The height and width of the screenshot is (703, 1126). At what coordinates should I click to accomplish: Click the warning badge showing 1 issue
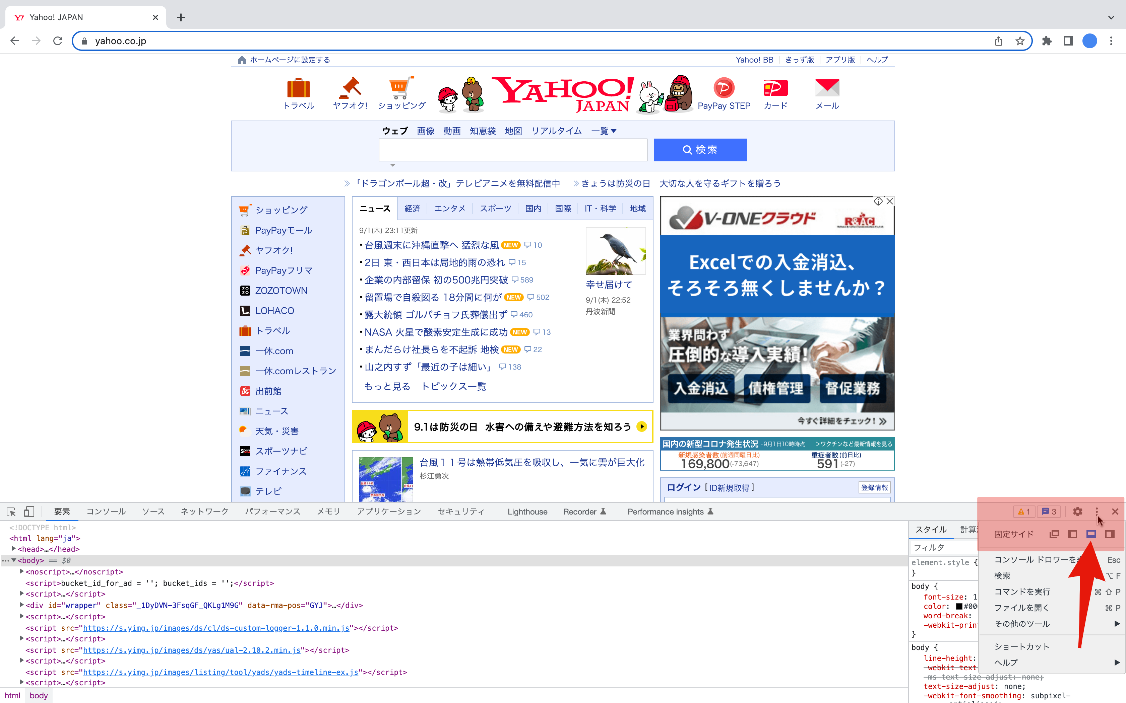click(1024, 512)
